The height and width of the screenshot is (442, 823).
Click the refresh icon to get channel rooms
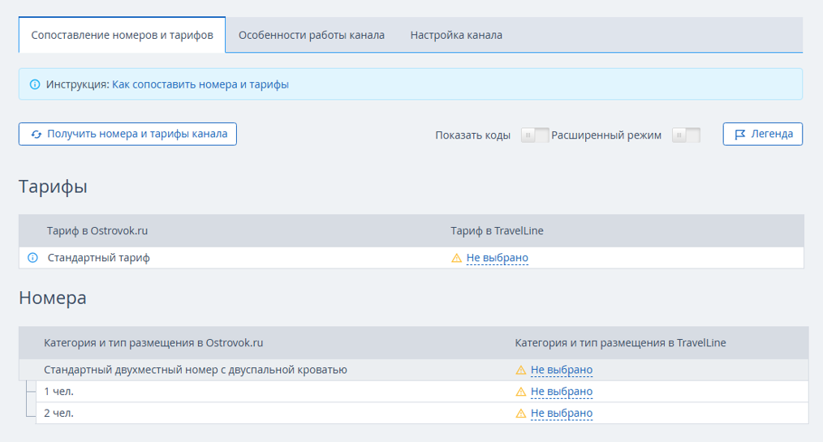click(36, 135)
